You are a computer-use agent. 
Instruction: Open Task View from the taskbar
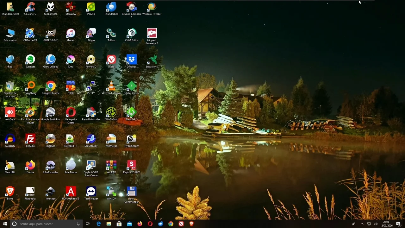(x=88, y=224)
